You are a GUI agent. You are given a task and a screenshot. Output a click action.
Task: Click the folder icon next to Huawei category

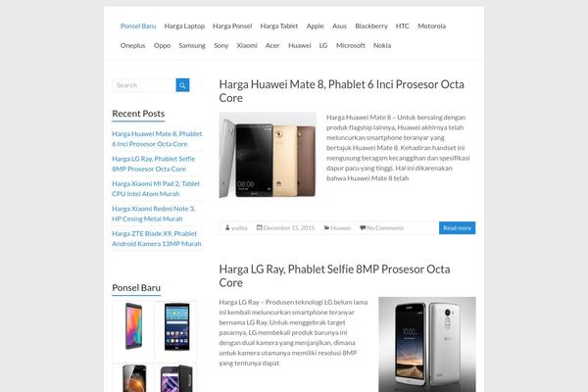point(326,227)
